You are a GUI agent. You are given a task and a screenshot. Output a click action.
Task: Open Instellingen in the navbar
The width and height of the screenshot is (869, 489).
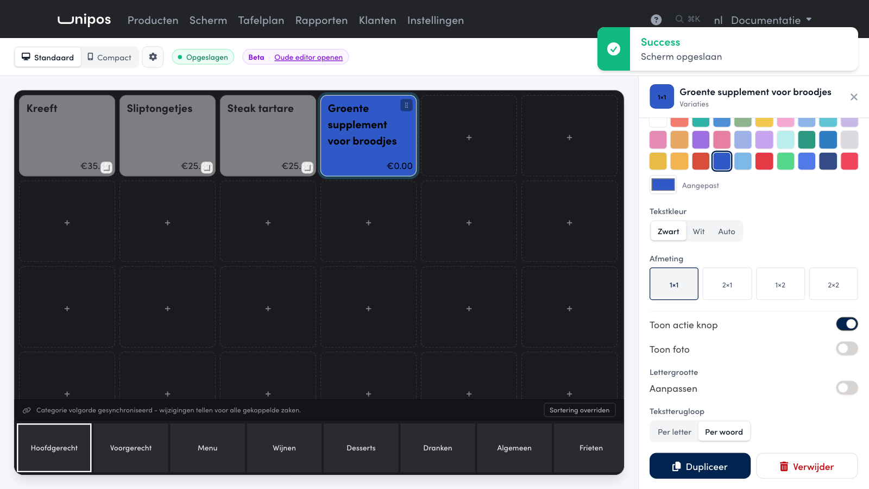point(435,20)
